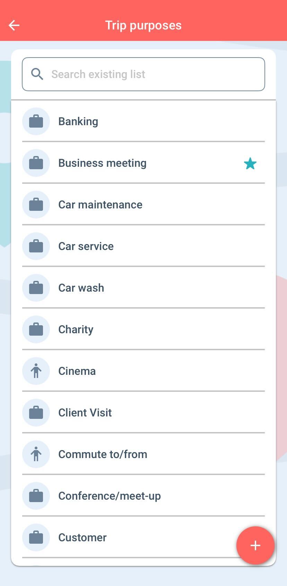Choose the Customer trip purpose
287x586 pixels.
pos(82,538)
